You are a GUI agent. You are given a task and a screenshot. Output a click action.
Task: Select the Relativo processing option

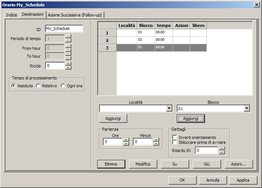tap(38, 86)
